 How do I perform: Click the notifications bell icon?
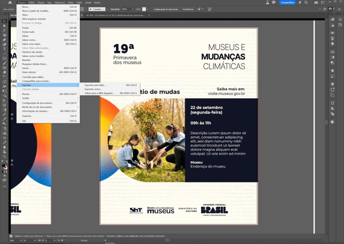coord(299,2)
